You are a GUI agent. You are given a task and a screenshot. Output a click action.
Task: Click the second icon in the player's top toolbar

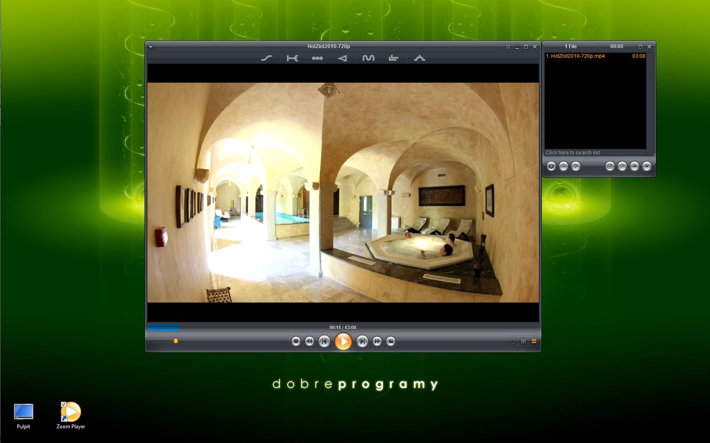[292, 58]
